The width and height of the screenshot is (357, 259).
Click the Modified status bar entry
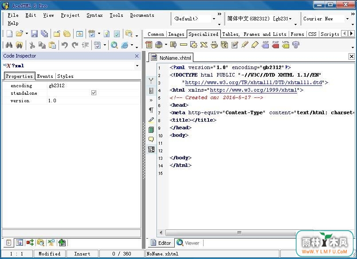tap(50, 254)
